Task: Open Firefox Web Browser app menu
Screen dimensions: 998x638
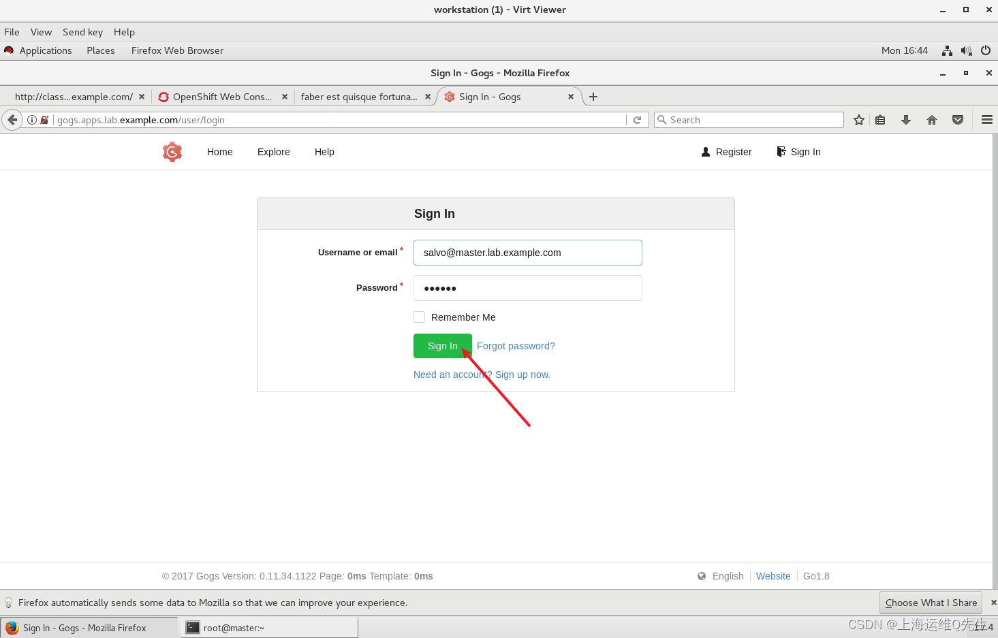Action: (177, 50)
